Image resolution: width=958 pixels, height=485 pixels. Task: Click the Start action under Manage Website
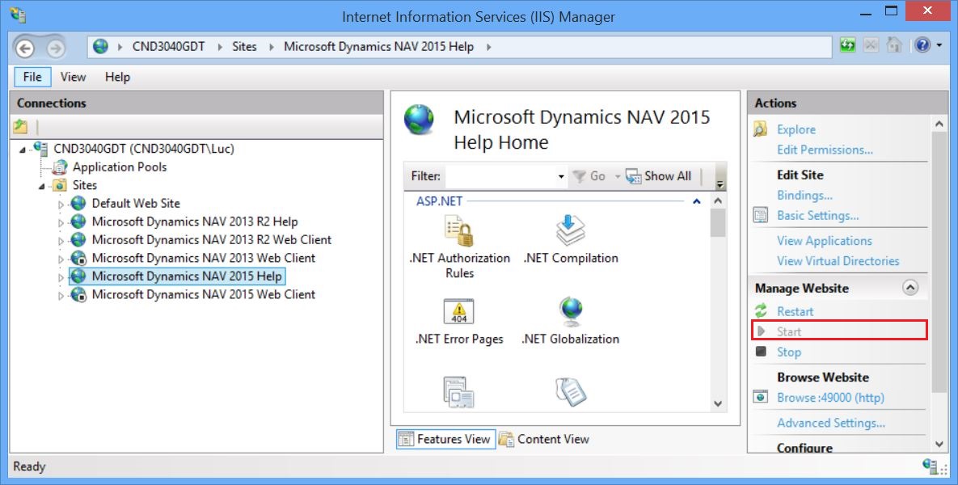click(789, 331)
